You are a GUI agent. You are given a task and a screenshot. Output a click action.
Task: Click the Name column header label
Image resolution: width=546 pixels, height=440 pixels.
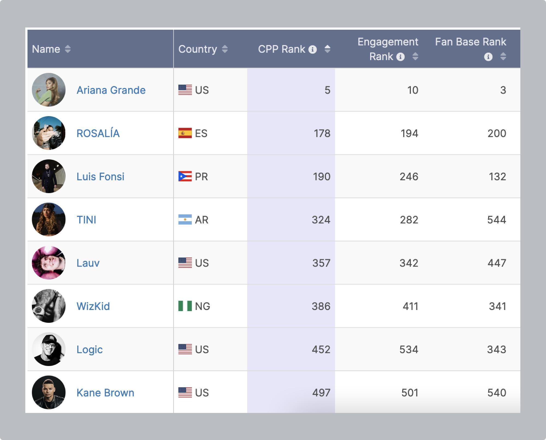point(46,49)
